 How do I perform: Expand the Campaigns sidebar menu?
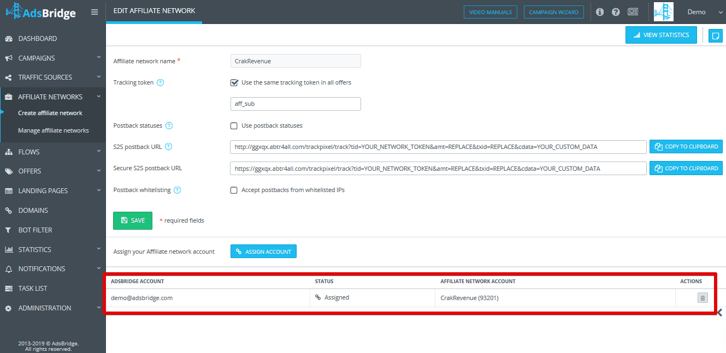[52, 58]
